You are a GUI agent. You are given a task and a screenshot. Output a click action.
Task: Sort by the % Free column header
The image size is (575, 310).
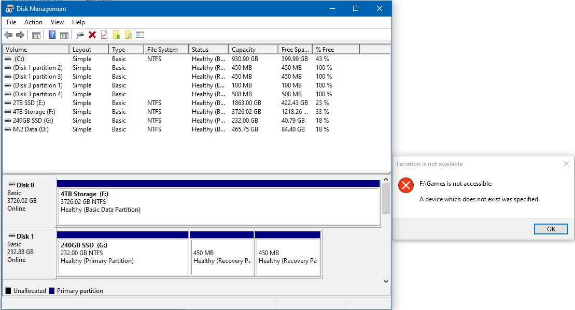pos(336,49)
